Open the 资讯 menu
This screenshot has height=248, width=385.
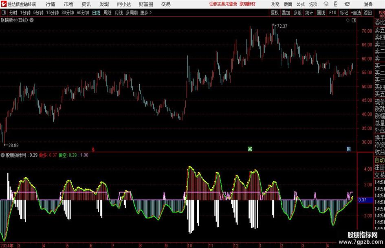[86, 4]
